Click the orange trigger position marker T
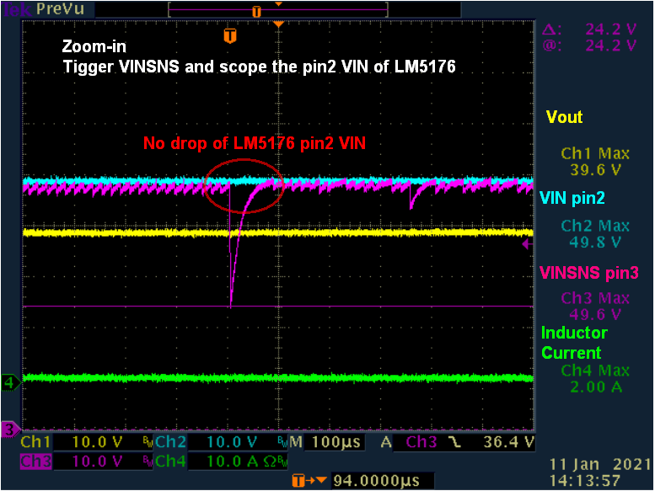Image resolution: width=655 pixels, height=491 pixels. [x=230, y=36]
